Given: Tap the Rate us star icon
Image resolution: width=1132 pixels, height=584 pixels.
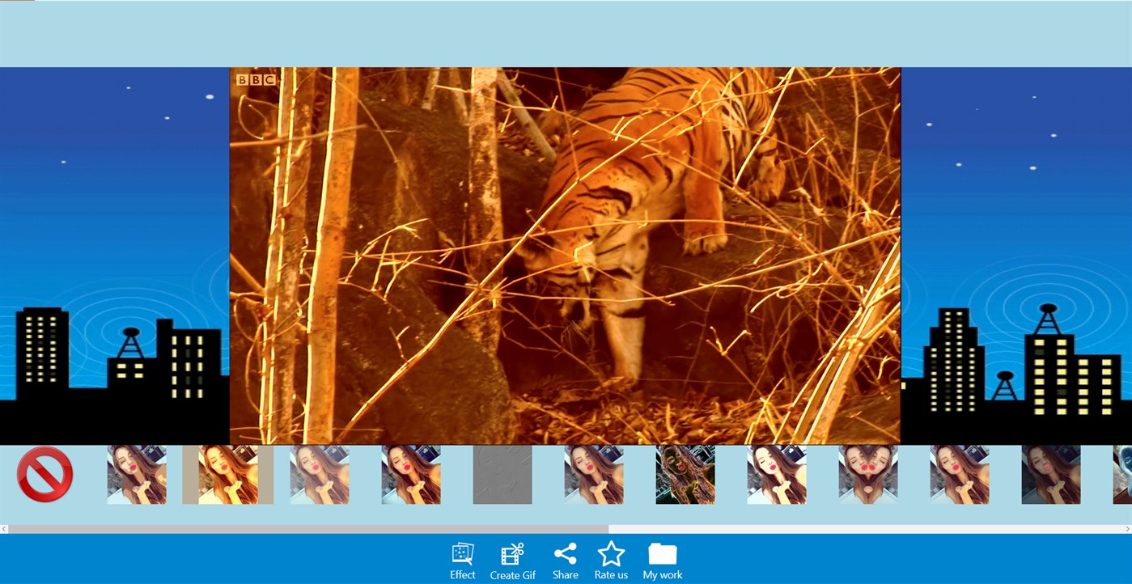Looking at the screenshot, I should point(611,553).
